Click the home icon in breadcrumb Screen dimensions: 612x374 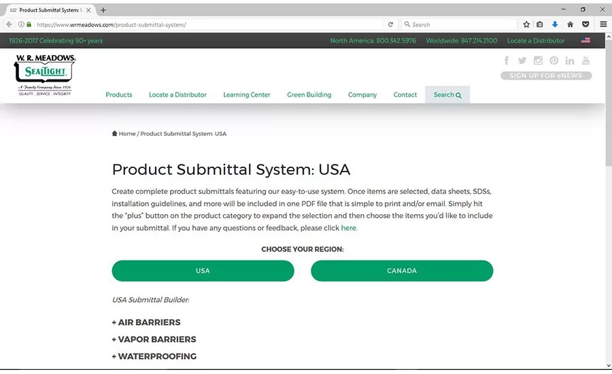point(114,133)
